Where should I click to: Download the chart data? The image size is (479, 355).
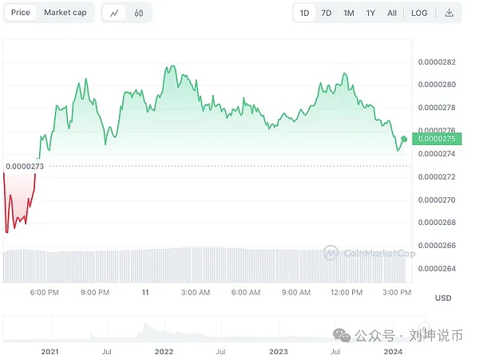click(x=449, y=13)
